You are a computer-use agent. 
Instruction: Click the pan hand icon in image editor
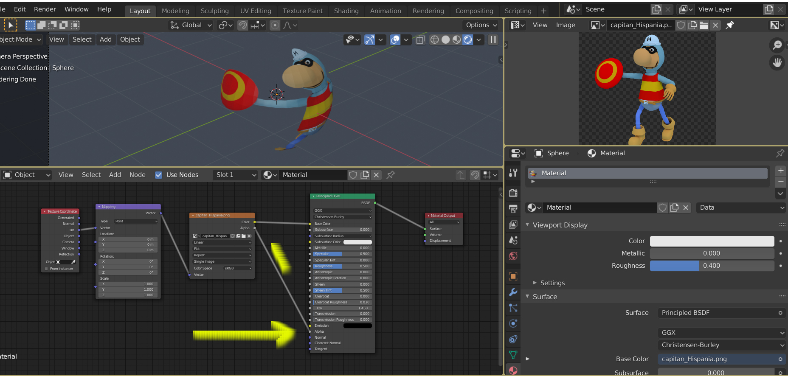coord(777,63)
